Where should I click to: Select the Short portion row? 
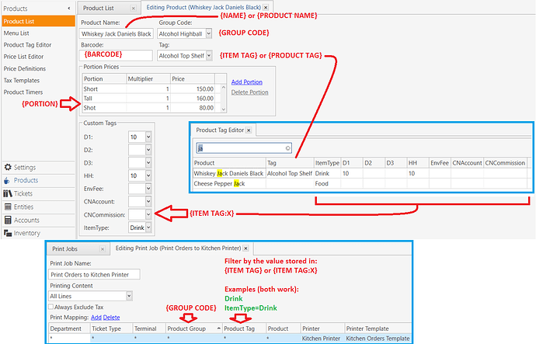pyautogui.click(x=151, y=89)
